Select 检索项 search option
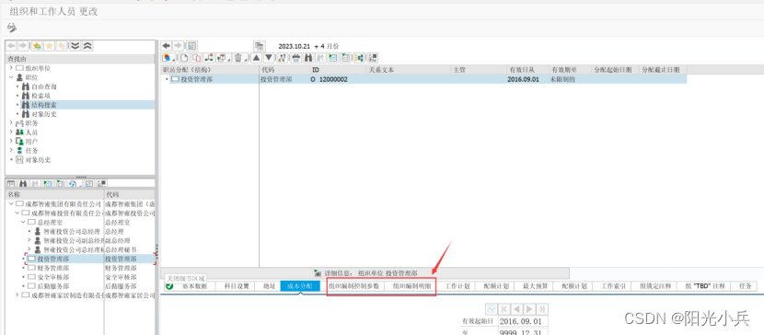The width and height of the screenshot is (764, 335). click(41, 96)
